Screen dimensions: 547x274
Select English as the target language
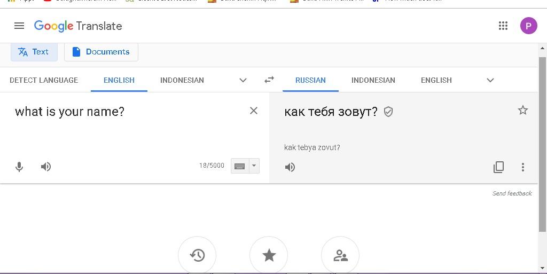pyautogui.click(x=436, y=80)
